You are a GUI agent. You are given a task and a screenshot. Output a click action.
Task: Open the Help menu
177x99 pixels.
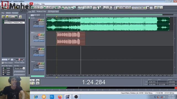(43, 4)
